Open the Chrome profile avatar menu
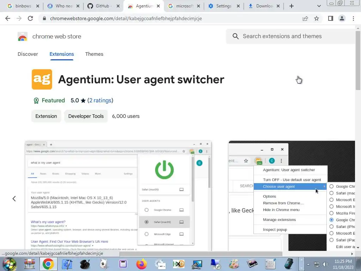This screenshot has height=271, width=361. [x=342, y=18]
